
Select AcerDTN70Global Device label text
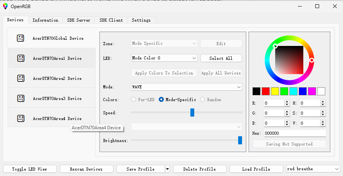pos(58,38)
